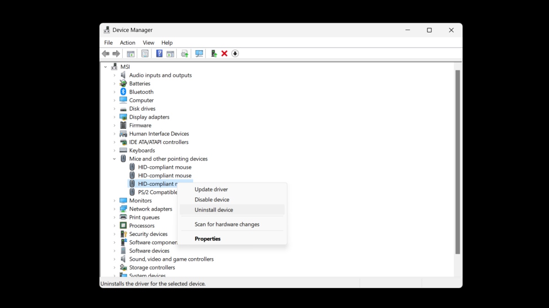The width and height of the screenshot is (549, 308).
Task: Expand the Monitors node chevron
Action: click(x=114, y=200)
